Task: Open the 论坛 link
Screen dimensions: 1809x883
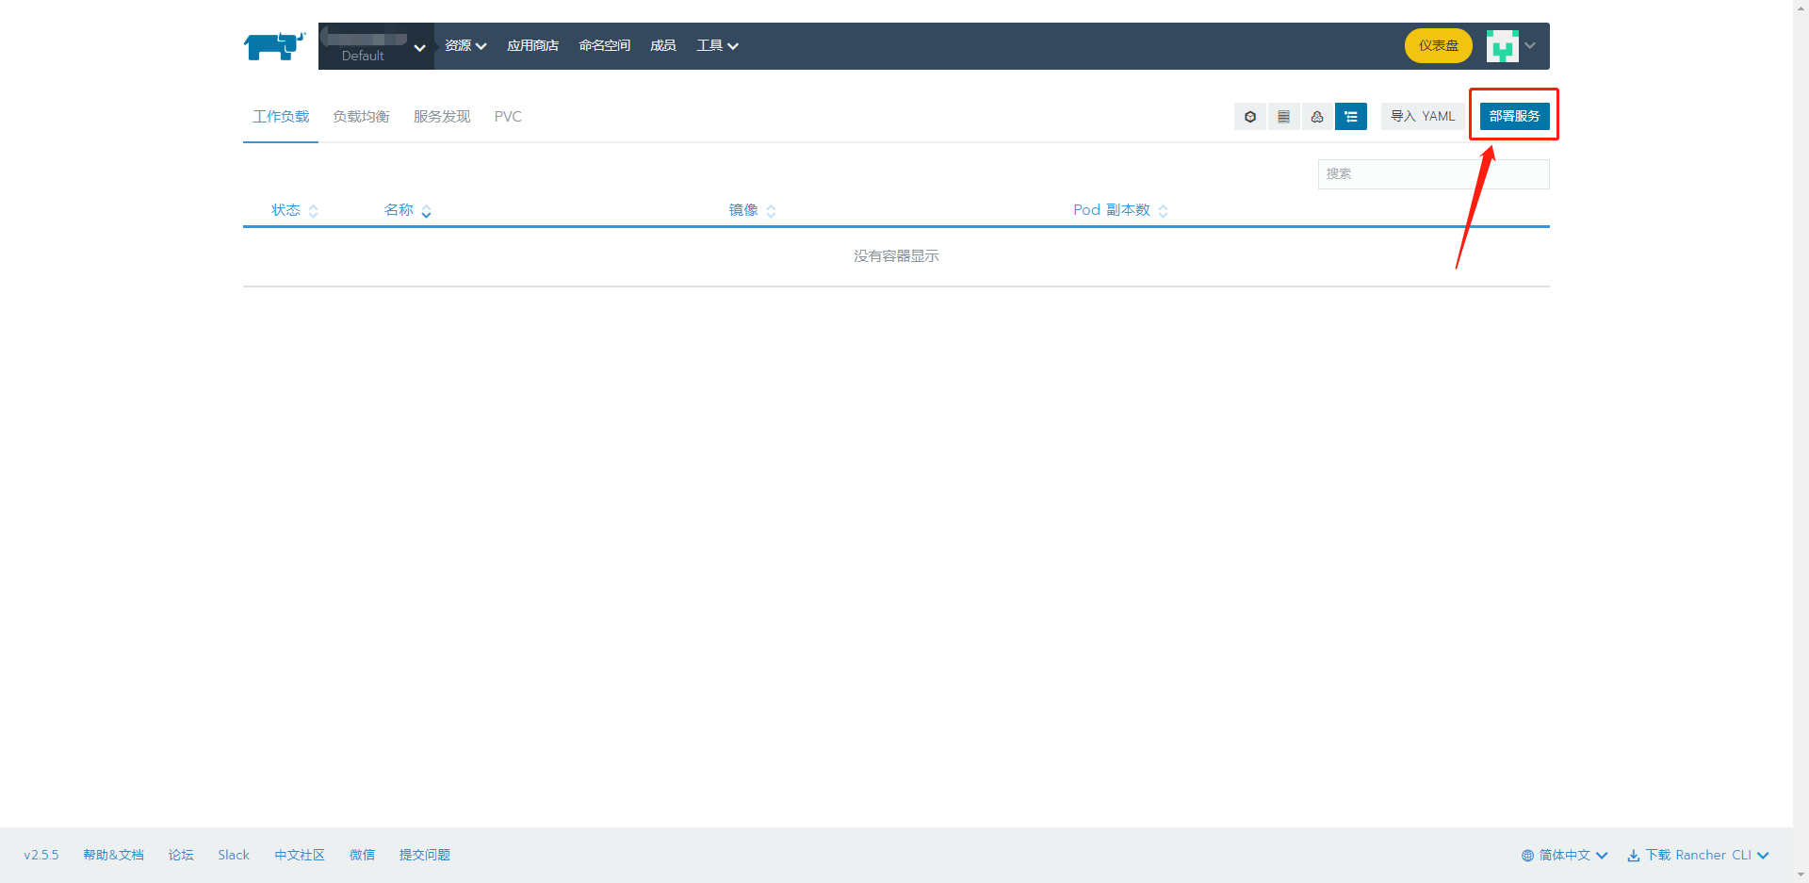Action: click(x=181, y=856)
